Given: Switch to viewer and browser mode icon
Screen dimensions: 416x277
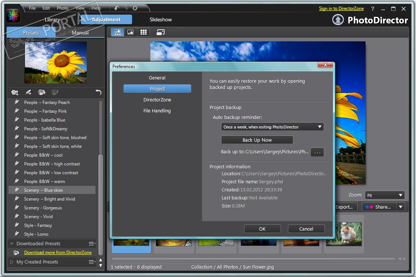Looking at the screenshot, I should point(117,32).
